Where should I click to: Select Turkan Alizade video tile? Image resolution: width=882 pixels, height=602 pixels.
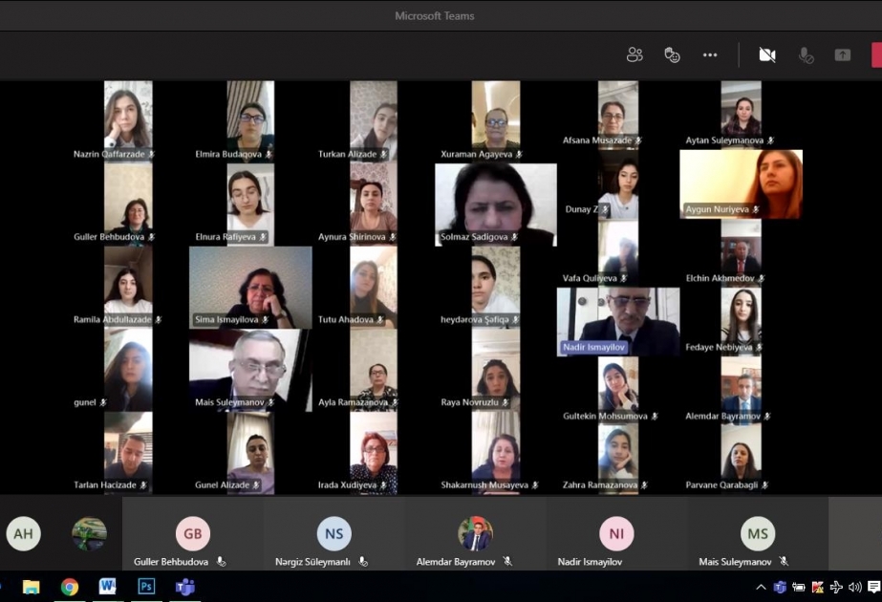point(374,121)
